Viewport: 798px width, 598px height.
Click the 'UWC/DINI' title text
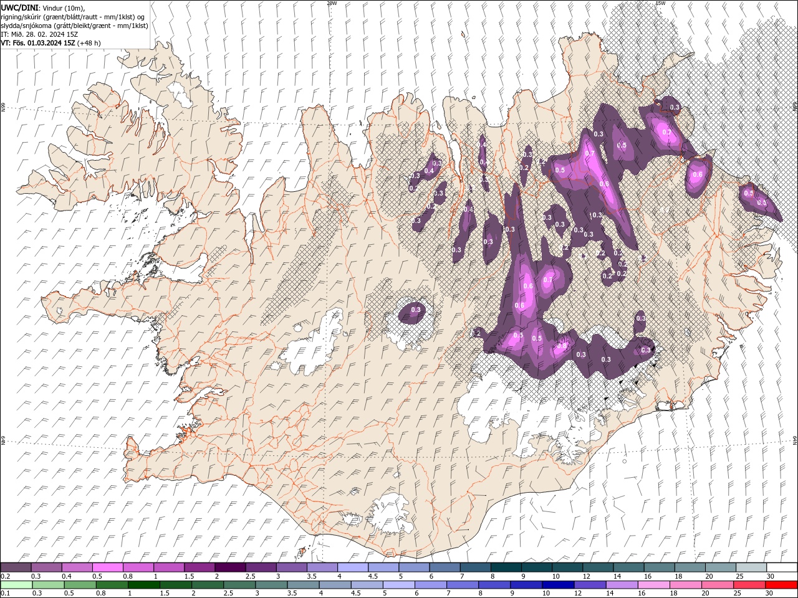click(x=19, y=7)
